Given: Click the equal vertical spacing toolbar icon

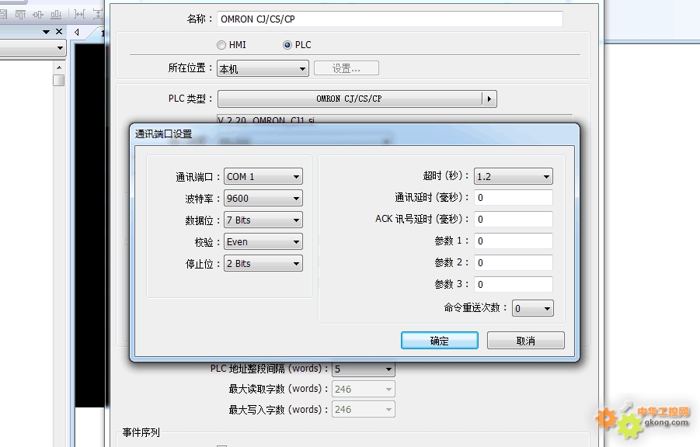Looking at the screenshot, I should click(x=97, y=15).
